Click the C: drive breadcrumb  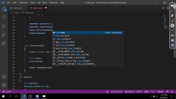coord(11,13)
